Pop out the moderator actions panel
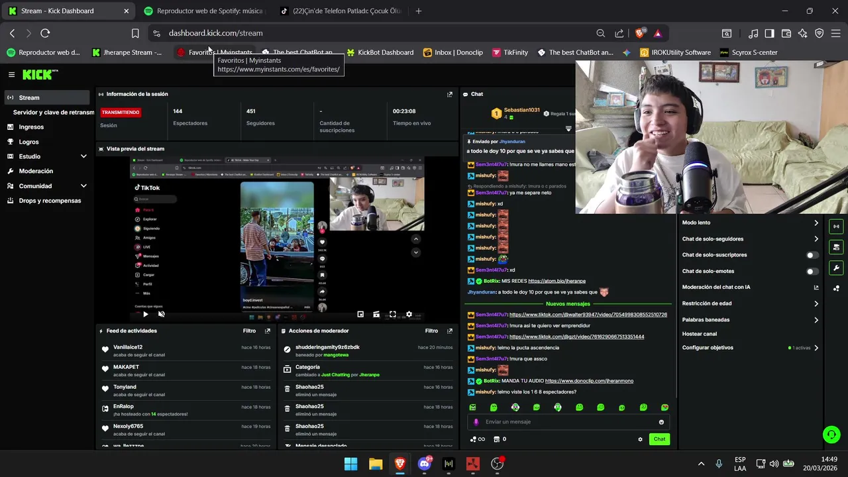The width and height of the screenshot is (848, 477). [450, 331]
